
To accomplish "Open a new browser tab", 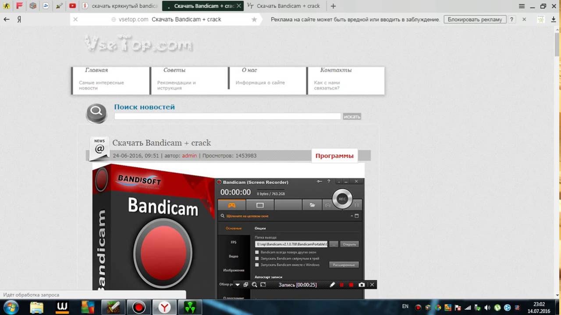I will [333, 6].
